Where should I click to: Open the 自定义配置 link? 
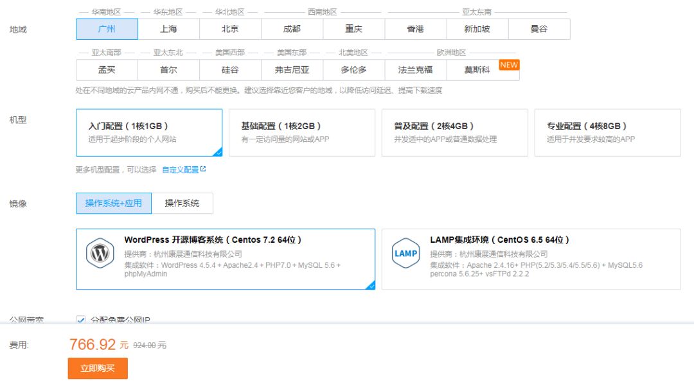(x=180, y=169)
